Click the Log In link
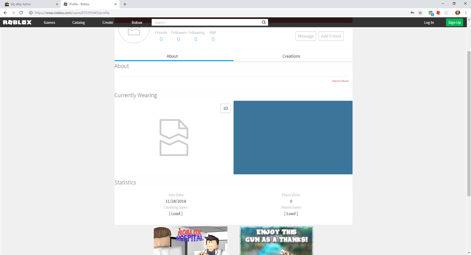 pos(429,22)
